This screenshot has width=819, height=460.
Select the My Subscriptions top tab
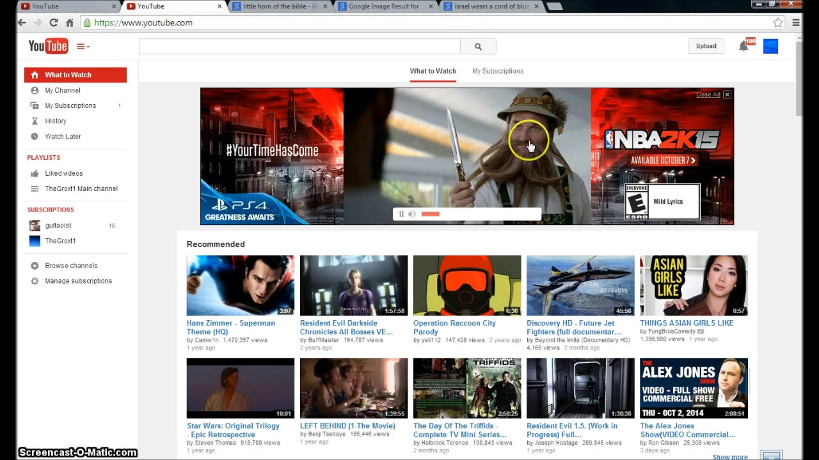[498, 71]
